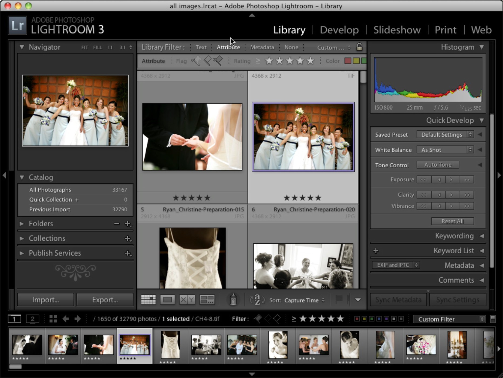The image size is (503, 378).
Task: Add new folder with plus icon
Action: point(128,224)
